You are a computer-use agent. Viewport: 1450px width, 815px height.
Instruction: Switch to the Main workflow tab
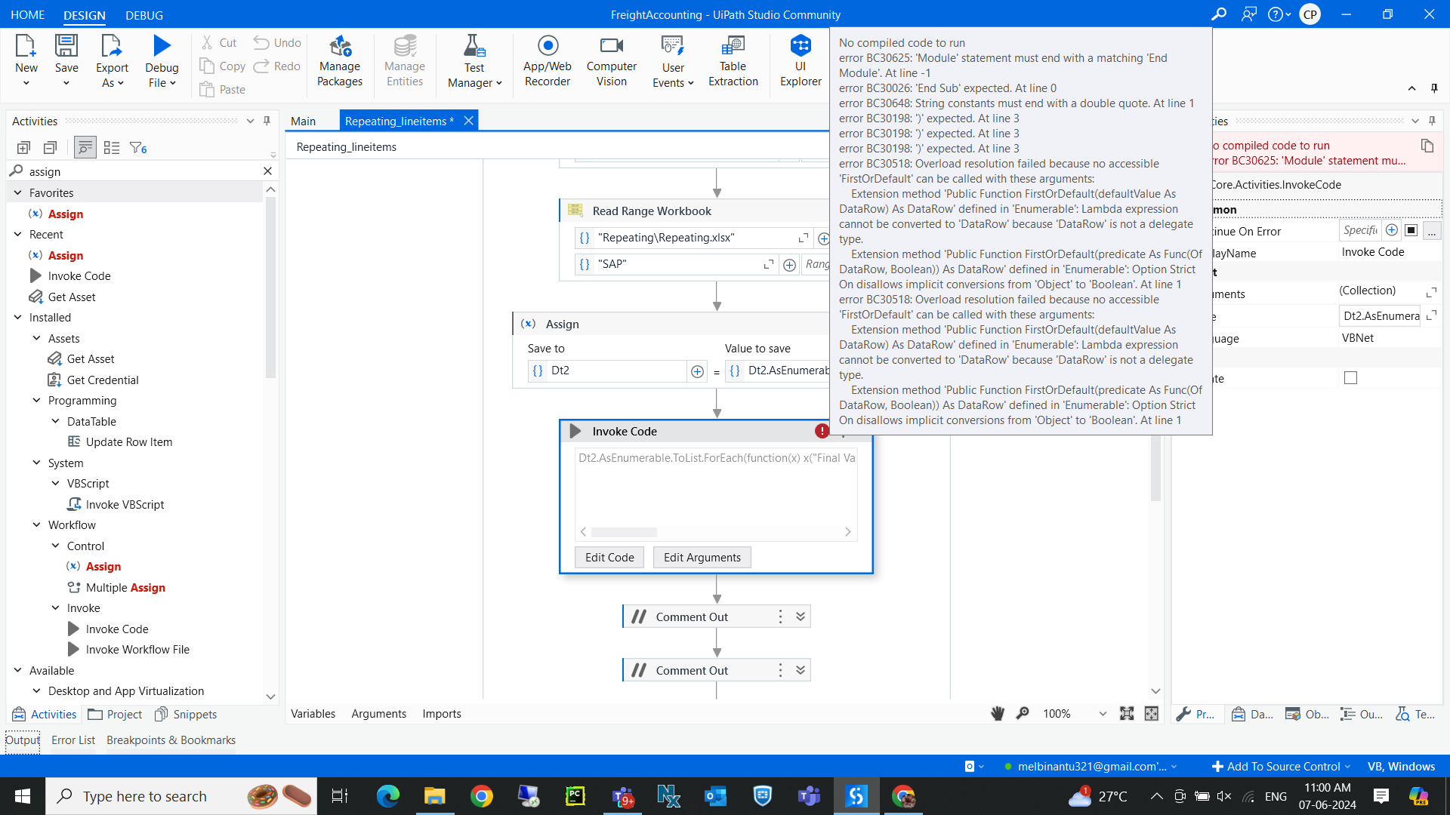303,121
